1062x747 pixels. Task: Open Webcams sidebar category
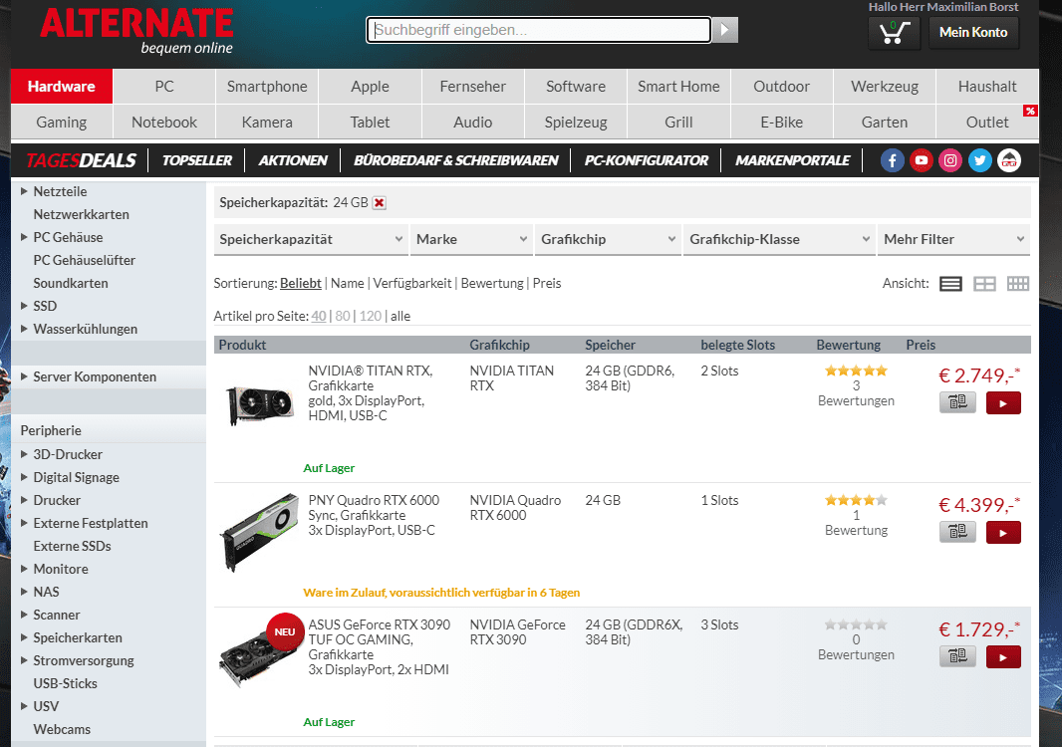62,729
